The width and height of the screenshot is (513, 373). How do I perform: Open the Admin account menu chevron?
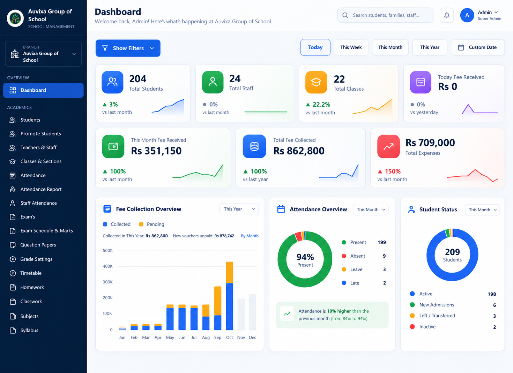[496, 13]
